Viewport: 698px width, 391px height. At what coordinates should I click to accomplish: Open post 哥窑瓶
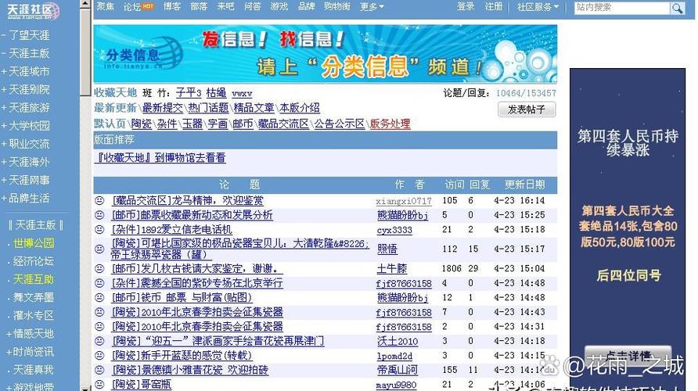coord(141,384)
